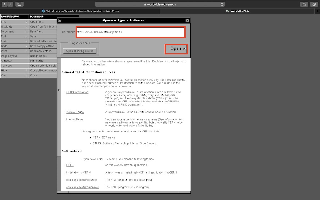Select Open master template
Screen dimensions: 320x200
coord(43,66)
